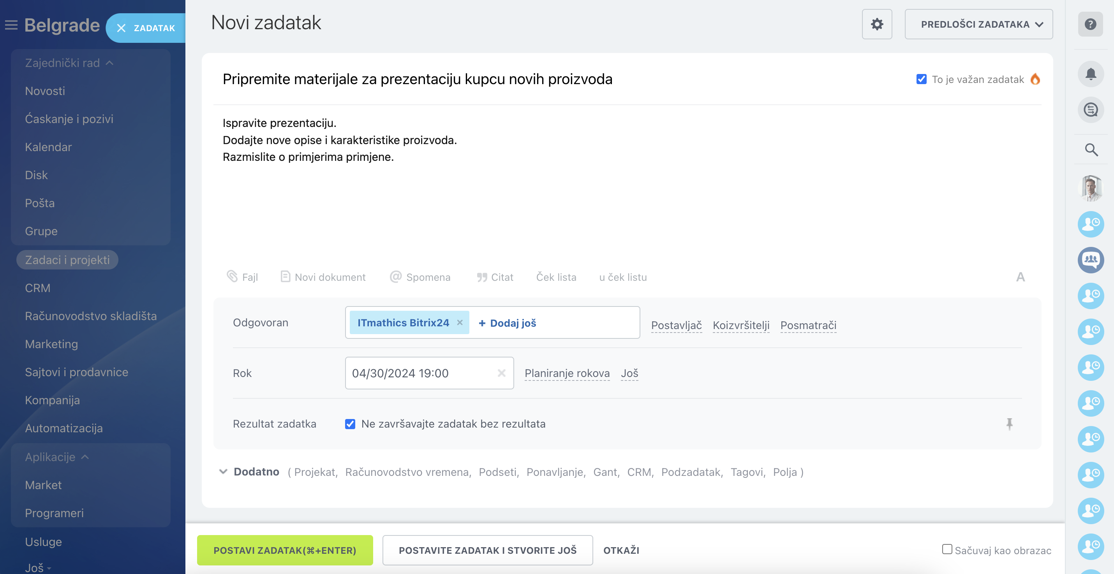The height and width of the screenshot is (574, 1114).
Task: Insert a Citat quote
Action: 495,277
